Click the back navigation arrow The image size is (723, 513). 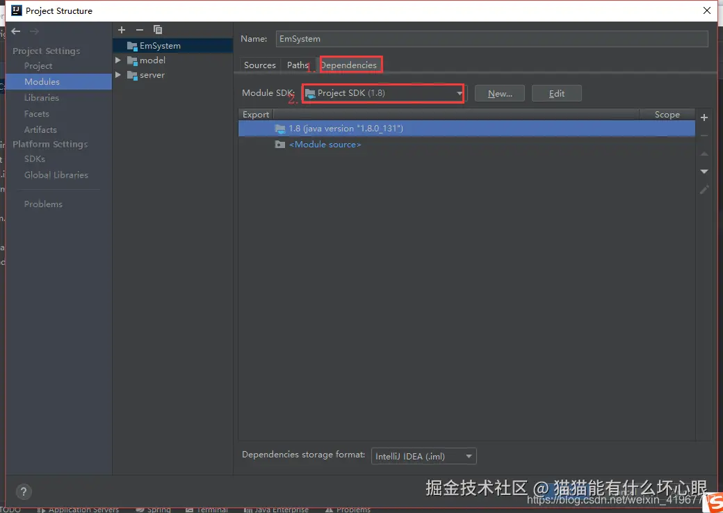(x=16, y=31)
